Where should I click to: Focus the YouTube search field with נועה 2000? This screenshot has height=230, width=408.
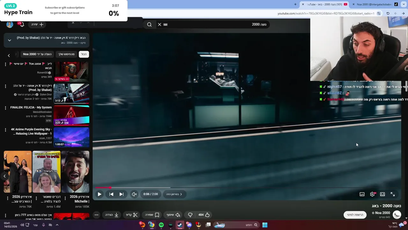214,25
